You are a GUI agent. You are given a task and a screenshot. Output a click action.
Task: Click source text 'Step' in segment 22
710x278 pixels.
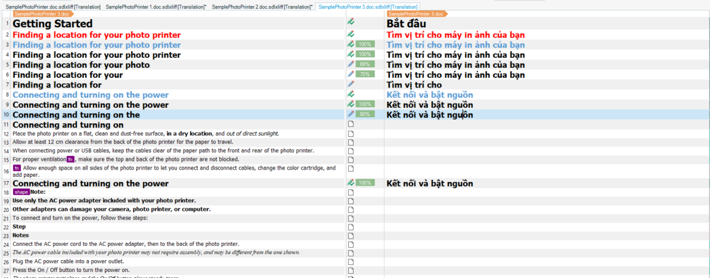tap(19, 226)
